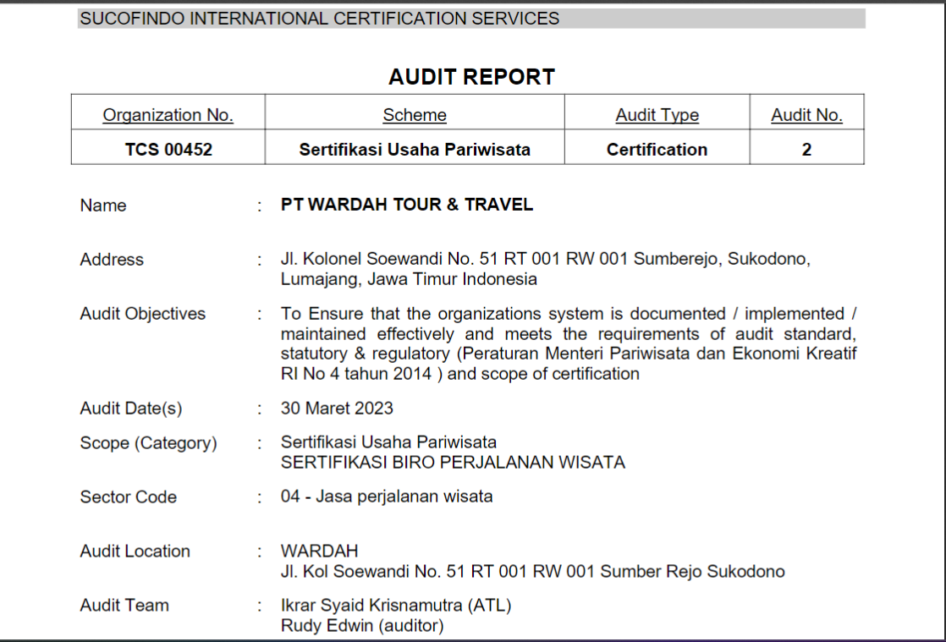The height and width of the screenshot is (642, 946).
Task: Select SERTIFIKASI BIRO PERJALANAN WISATA text
Action: pyautogui.click(x=453, y=463)
